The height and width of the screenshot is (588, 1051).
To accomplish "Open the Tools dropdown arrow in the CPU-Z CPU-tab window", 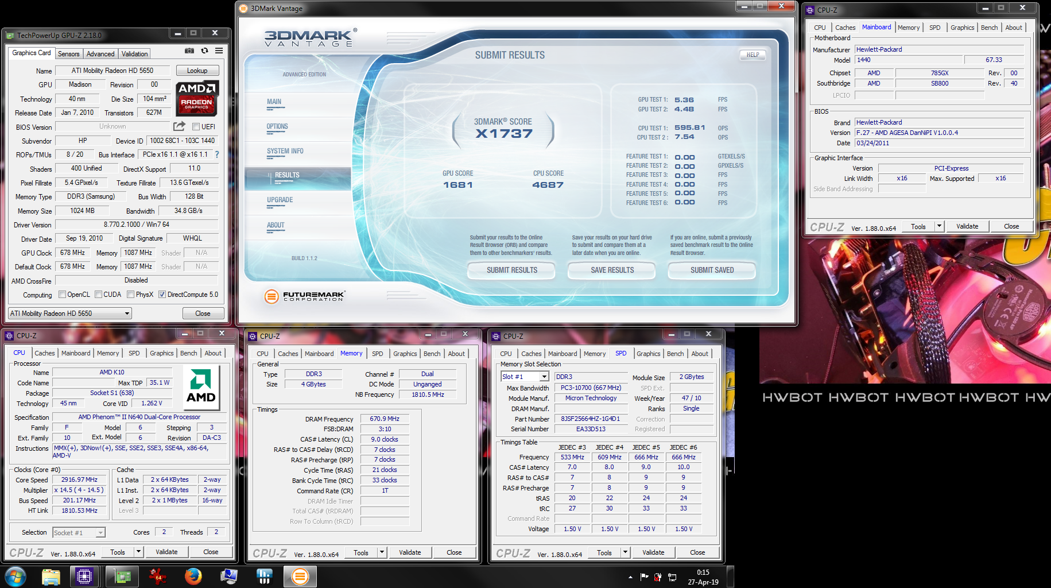I will 138,552.
